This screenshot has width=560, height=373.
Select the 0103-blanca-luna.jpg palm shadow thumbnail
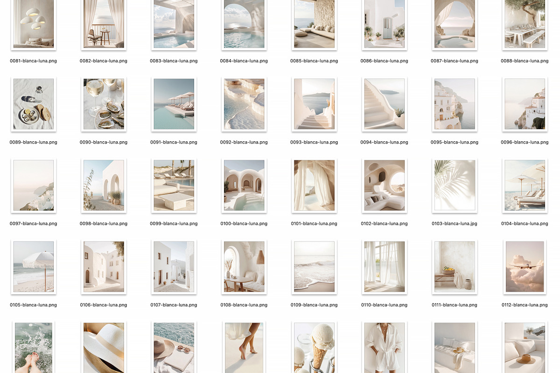[x=455, y=186]
